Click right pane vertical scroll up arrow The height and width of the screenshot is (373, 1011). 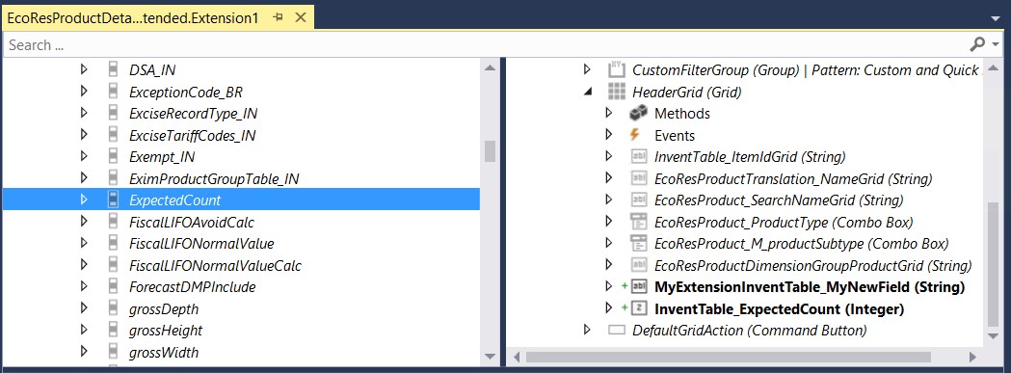tap(994, 67)
